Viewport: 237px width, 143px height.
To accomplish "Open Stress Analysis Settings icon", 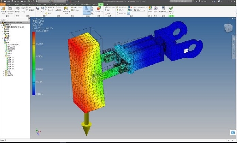I will 163,9.
